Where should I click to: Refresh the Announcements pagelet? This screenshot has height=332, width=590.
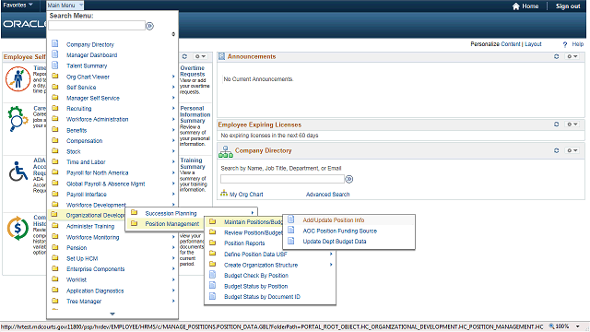point(557,56)
